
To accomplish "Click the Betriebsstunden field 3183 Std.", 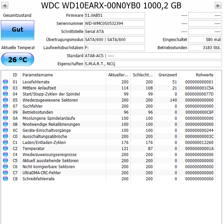I will pos(205,47).
